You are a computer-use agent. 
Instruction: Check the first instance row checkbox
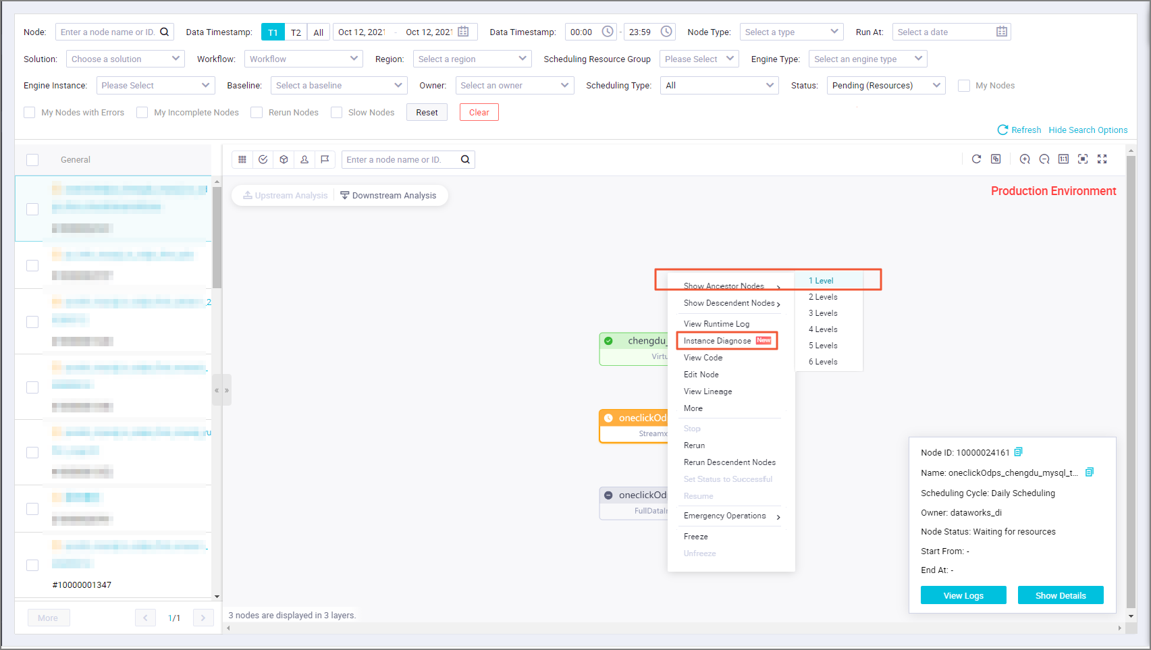click(x=32, y=209)
